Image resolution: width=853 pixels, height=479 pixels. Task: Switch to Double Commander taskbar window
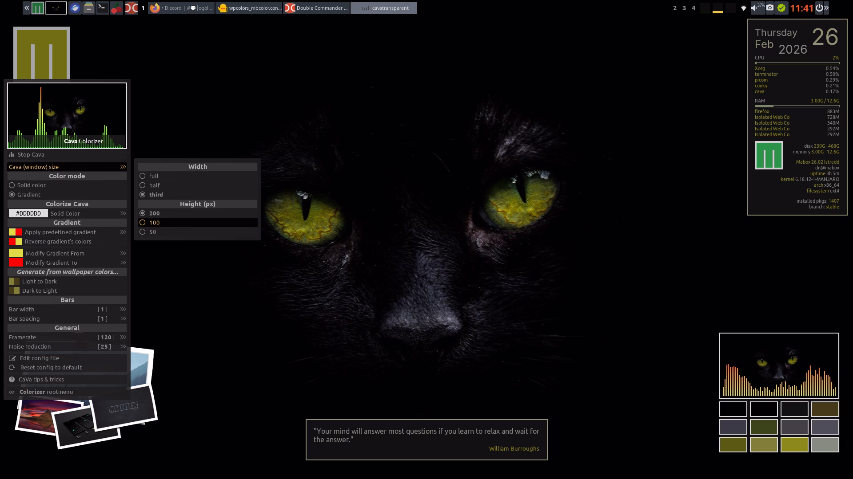(316, 8)
